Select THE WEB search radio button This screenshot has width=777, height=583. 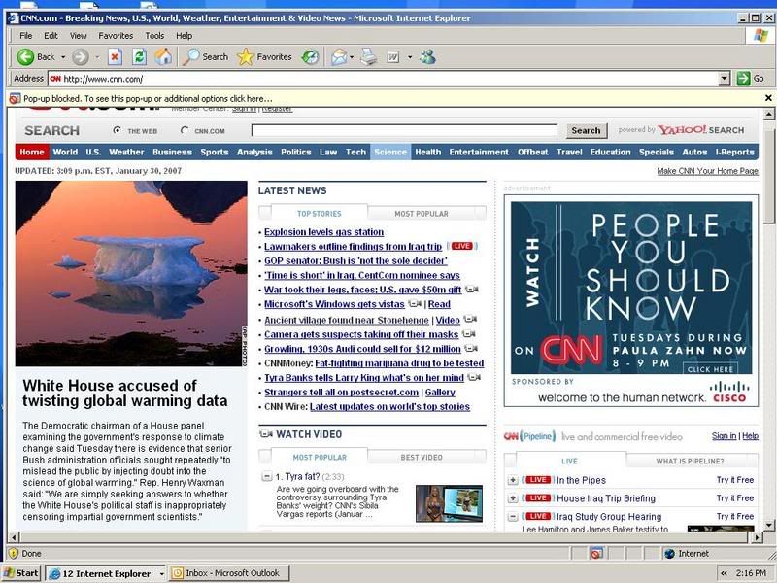pyautogui.click(x=117, y=130)
